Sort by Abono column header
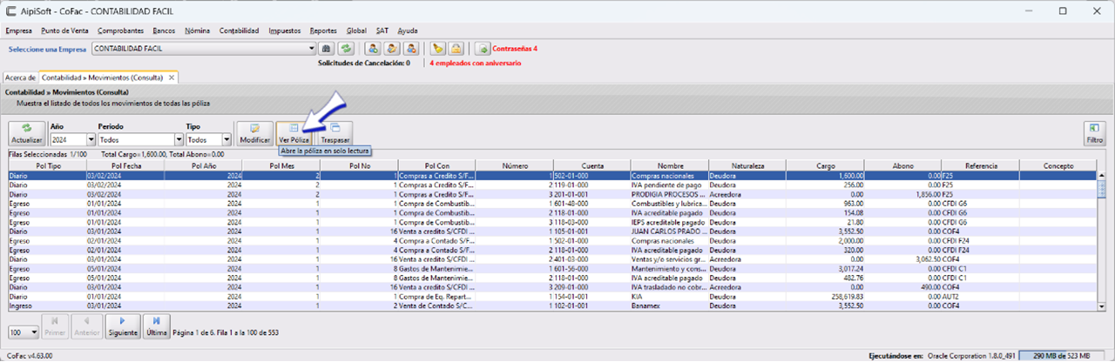The width and height of the screenshot is (1115, 362). pos(902,165)
